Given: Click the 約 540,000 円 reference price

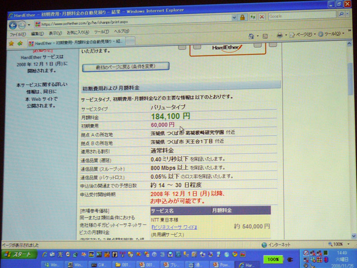Looking at the screenshot, I should 252,226.
